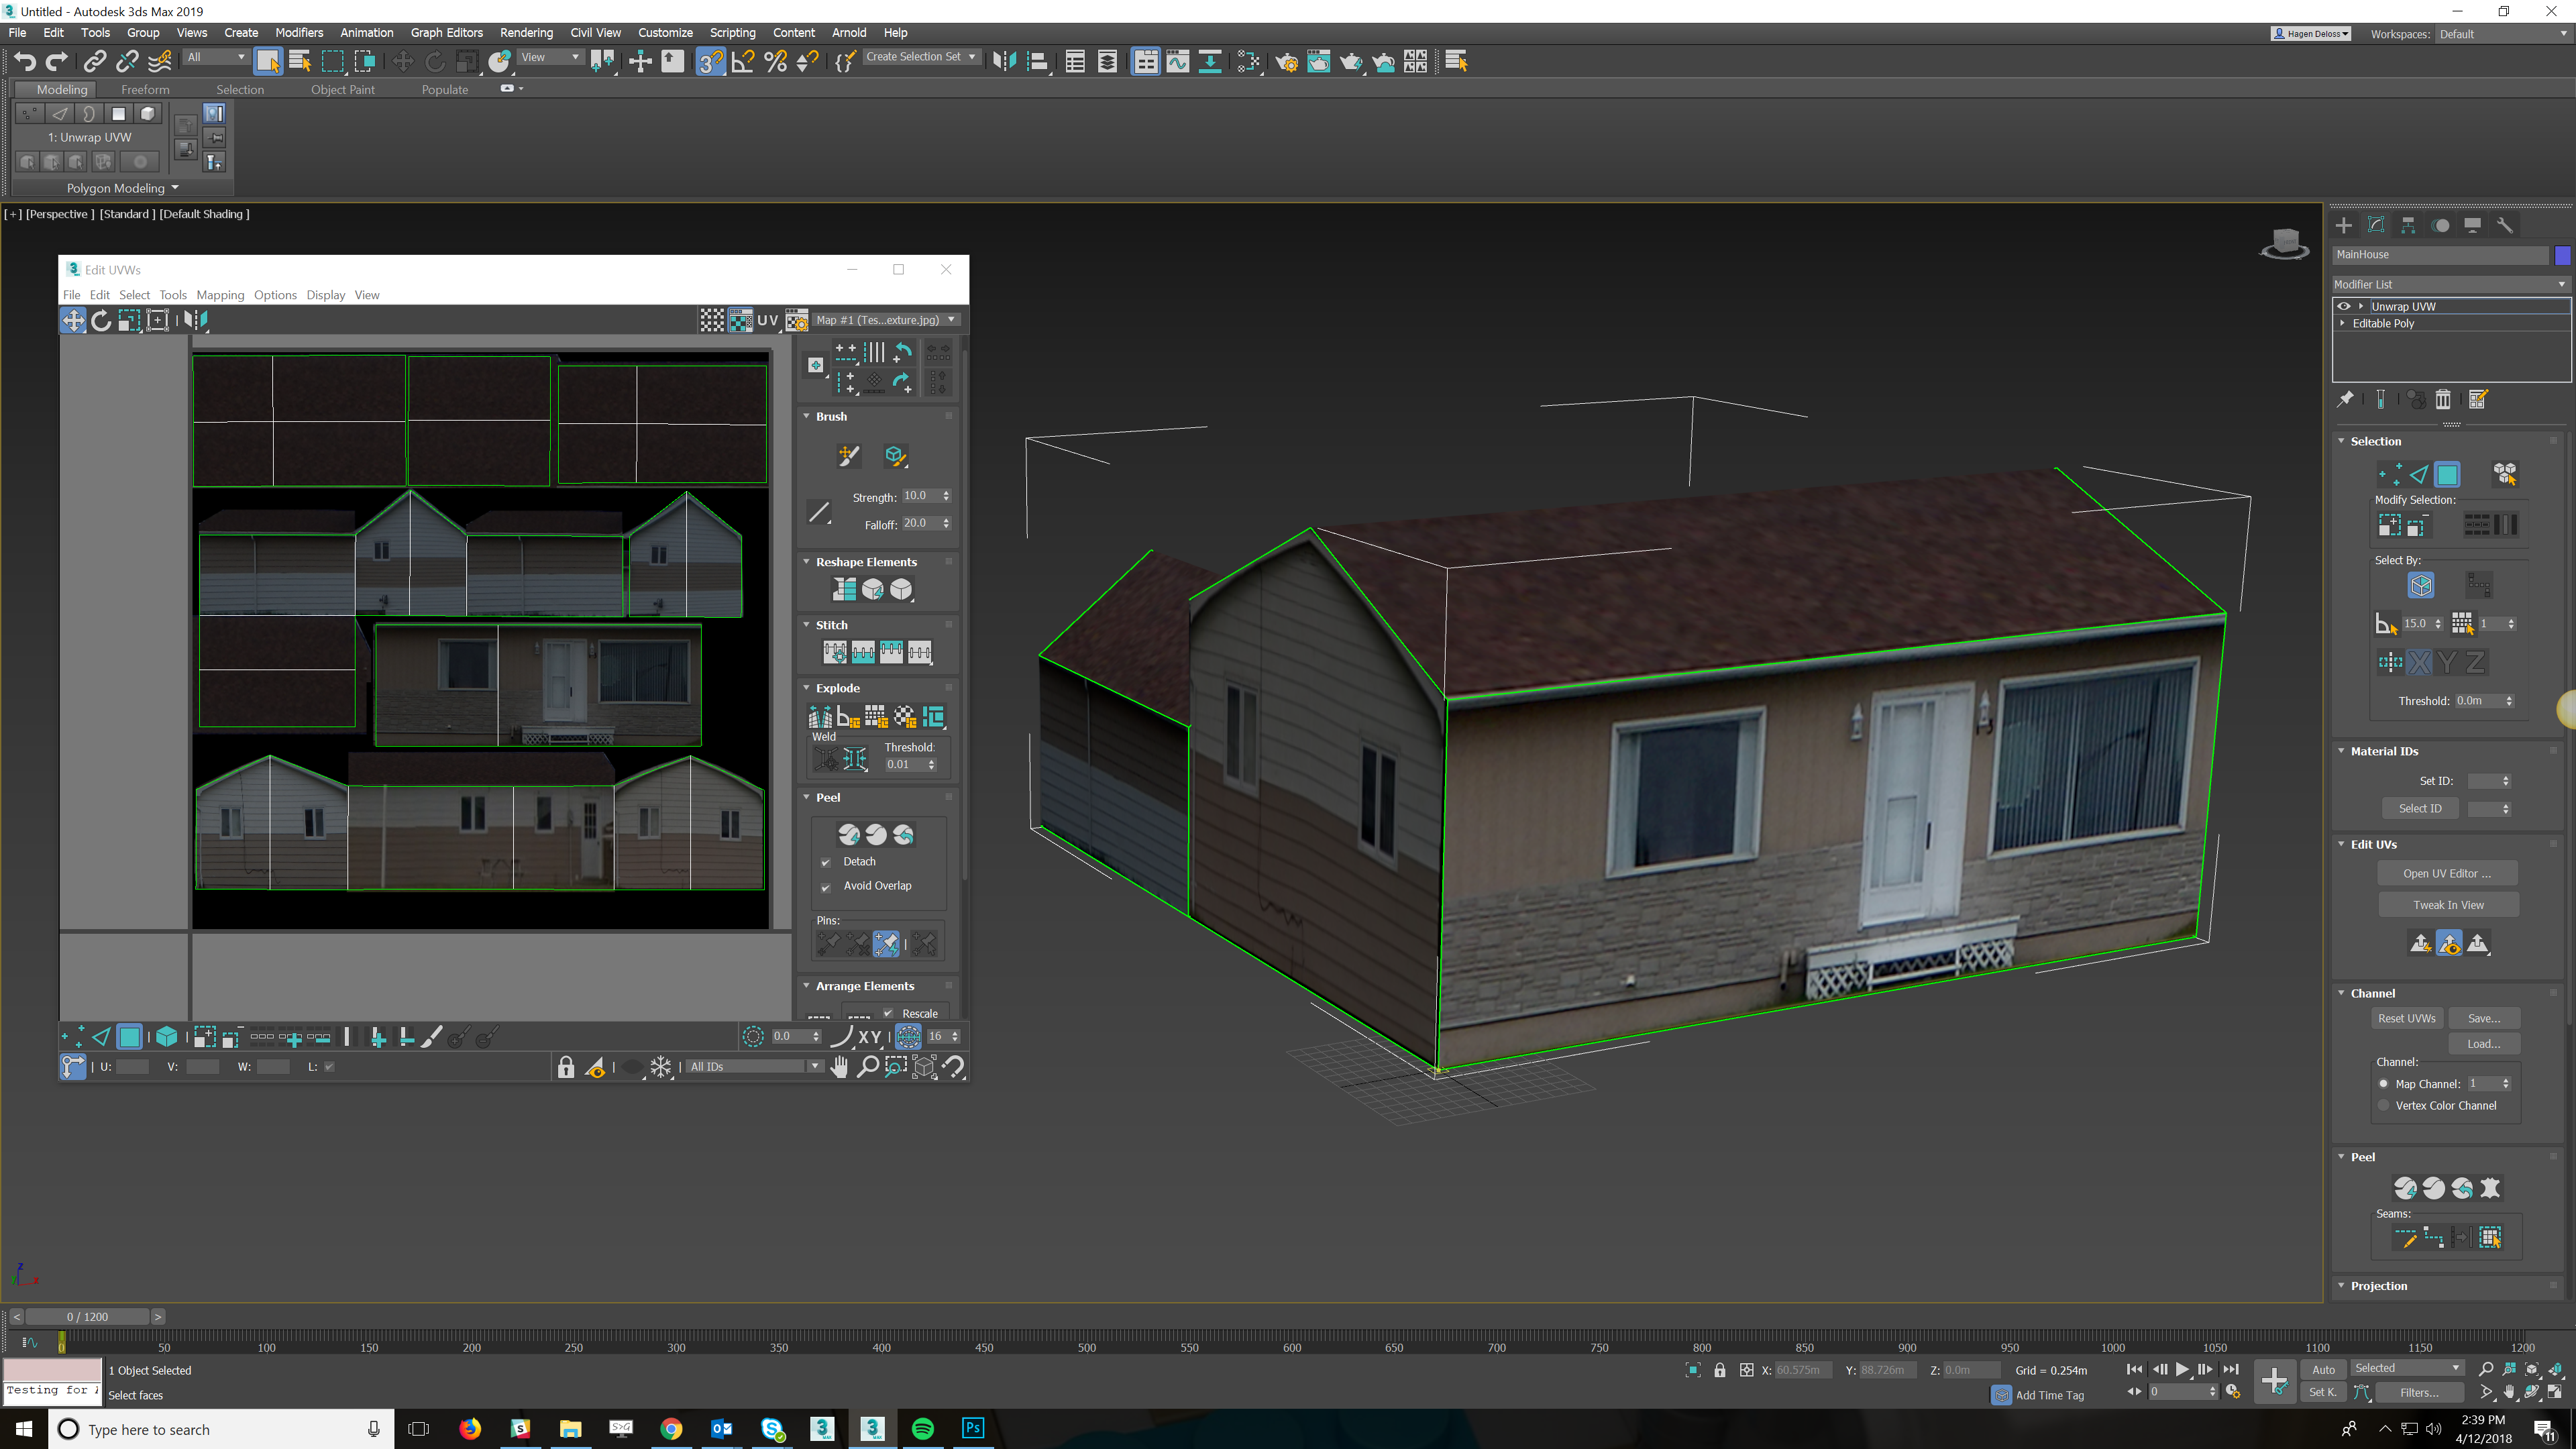Image resolution: width=2576 pixels, height=1449 pixels.
Task: Enable Polygon sub-object selection mode
Action: [x=2447, y=475]
